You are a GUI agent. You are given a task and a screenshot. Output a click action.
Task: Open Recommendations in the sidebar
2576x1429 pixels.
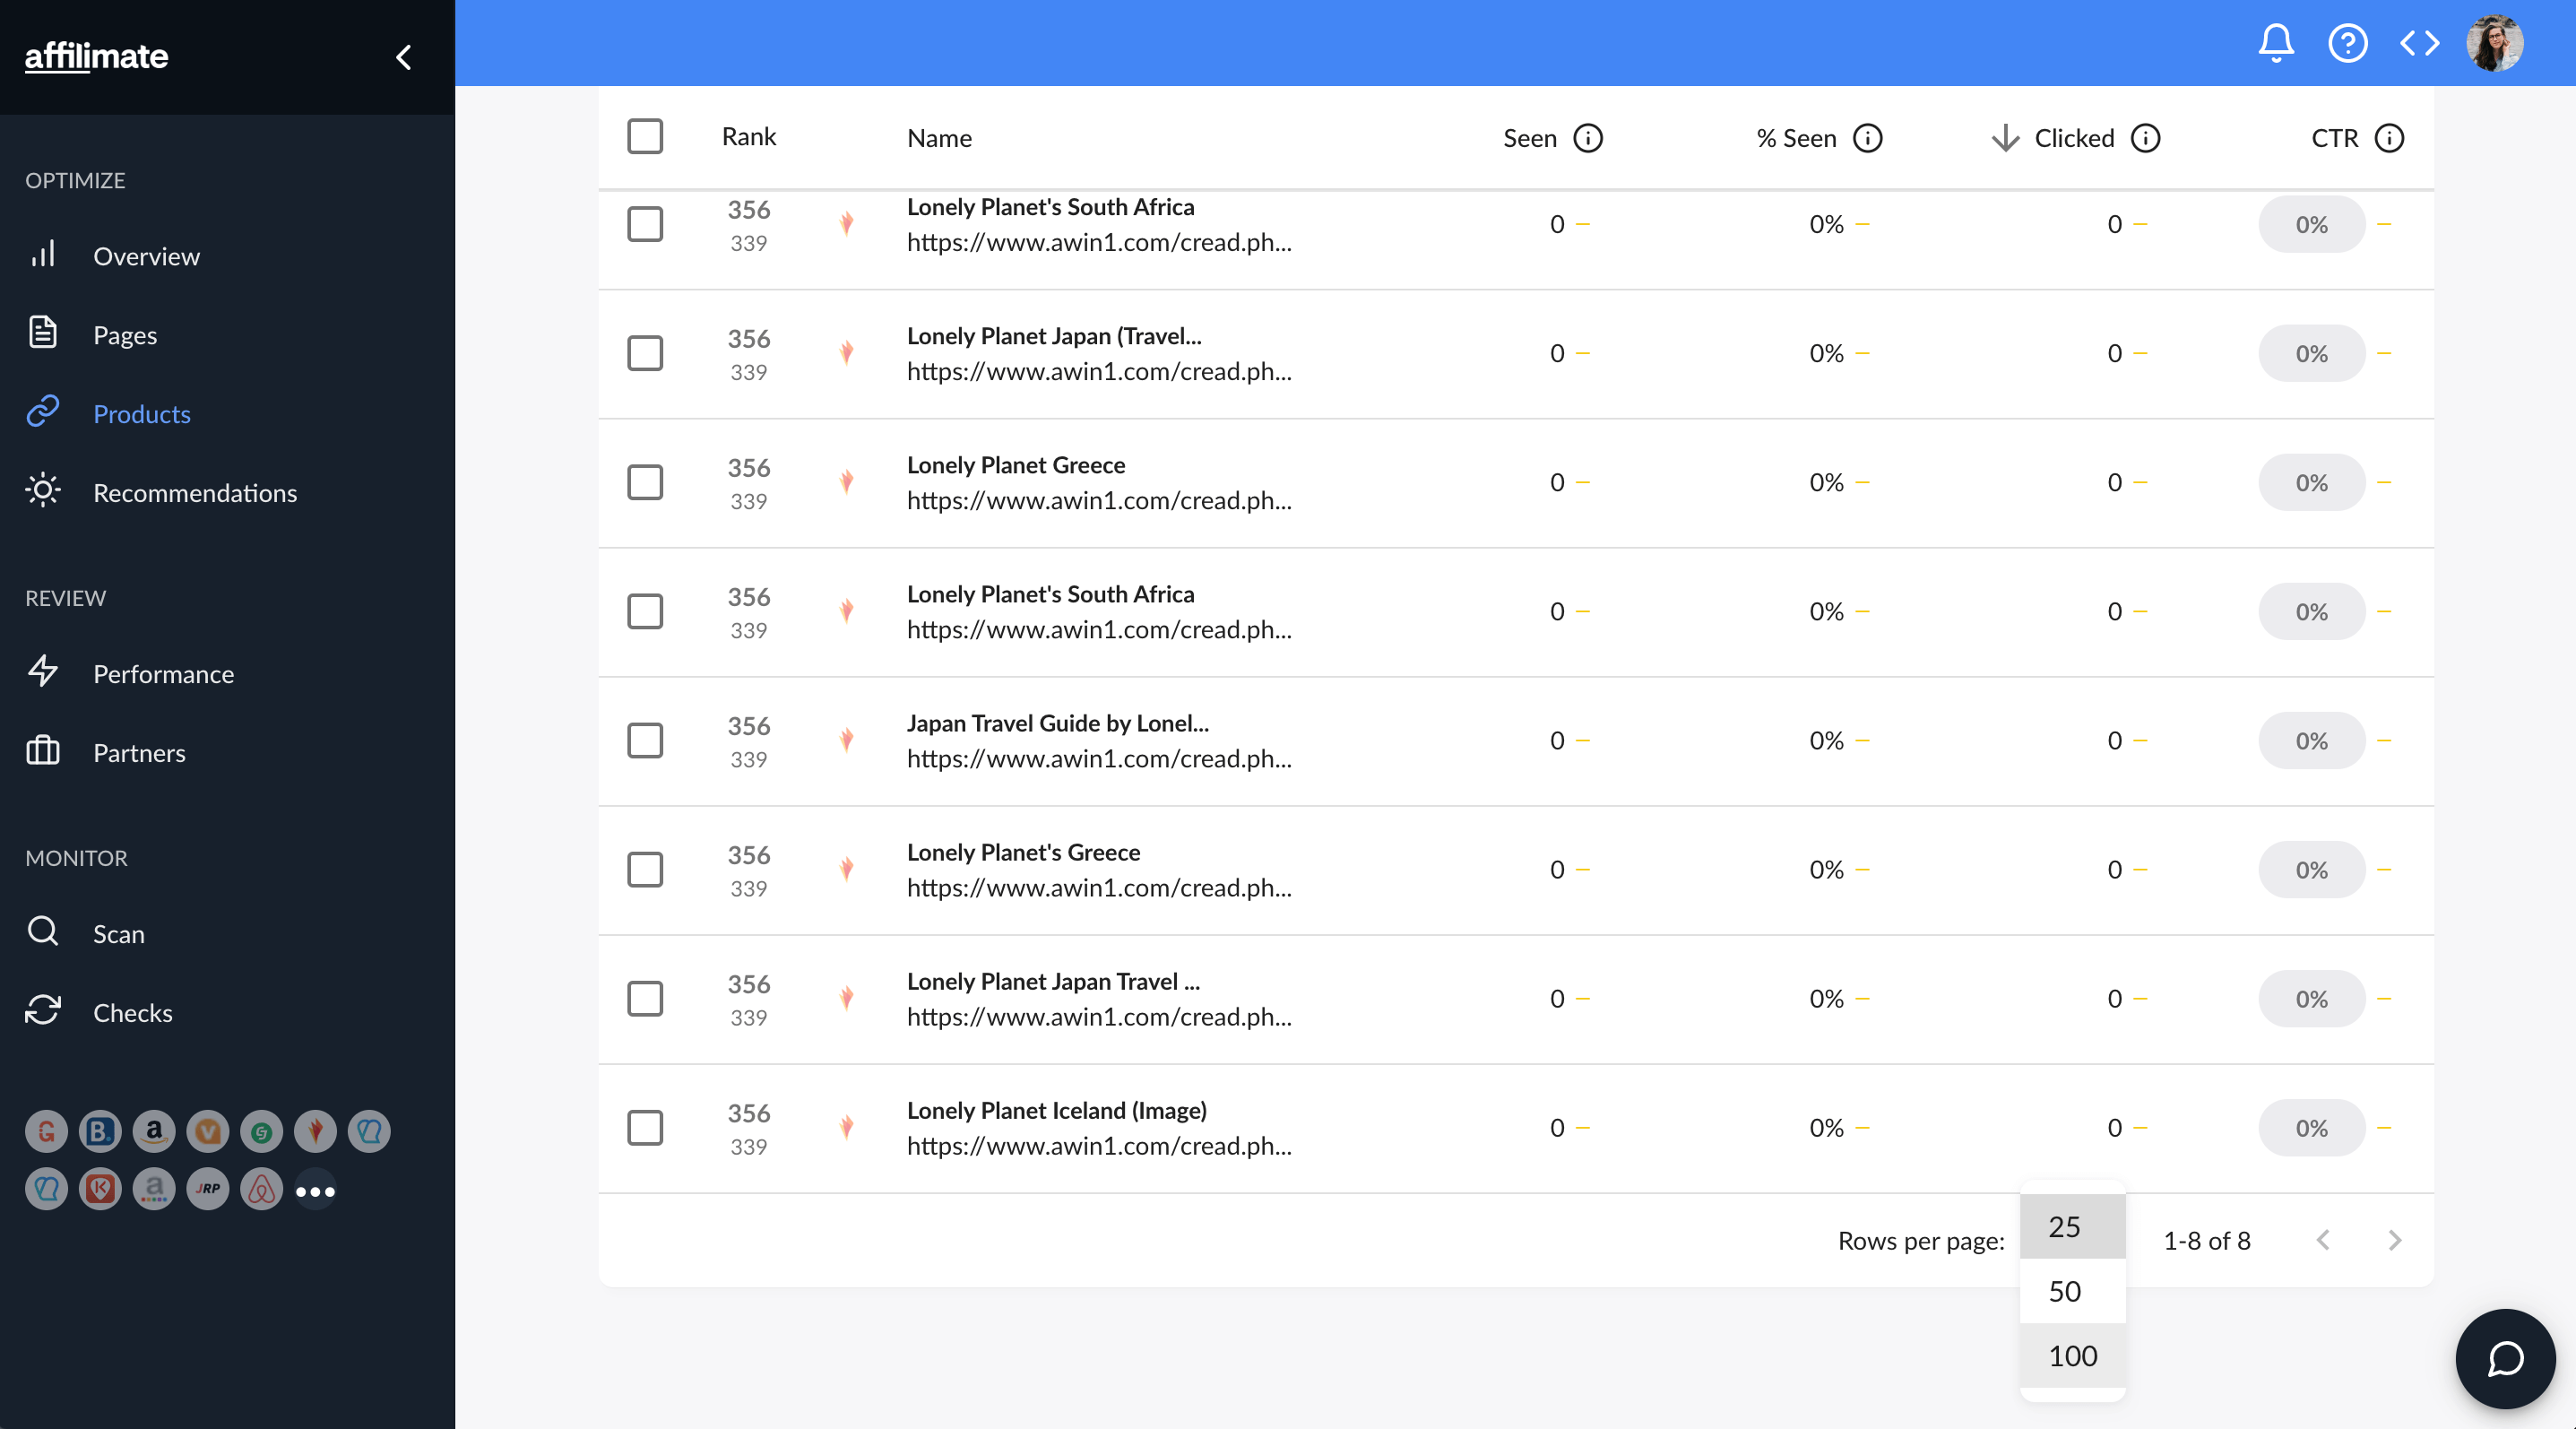pos(195,493)
